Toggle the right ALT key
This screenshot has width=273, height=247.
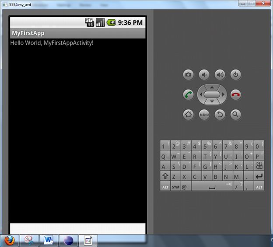[x=259, y=186]
